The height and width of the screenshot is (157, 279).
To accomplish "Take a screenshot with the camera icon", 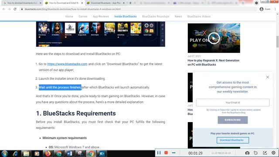I will point(247,153).
